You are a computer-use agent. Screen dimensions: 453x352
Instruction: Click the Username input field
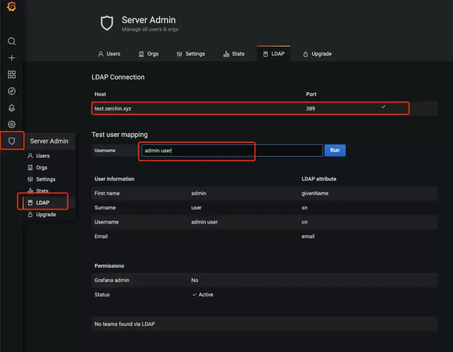(x=232, y=150)
